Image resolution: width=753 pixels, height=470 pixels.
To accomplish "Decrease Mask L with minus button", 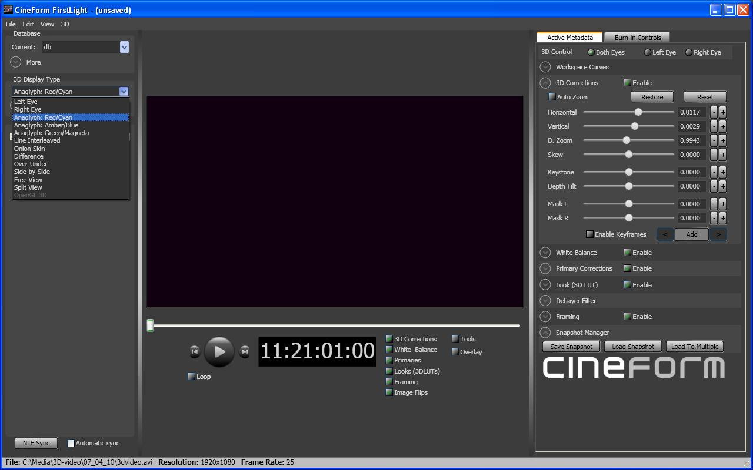I will tap(714, 204).
